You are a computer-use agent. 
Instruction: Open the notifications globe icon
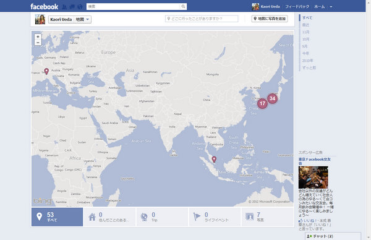click(x=80, y=7)
